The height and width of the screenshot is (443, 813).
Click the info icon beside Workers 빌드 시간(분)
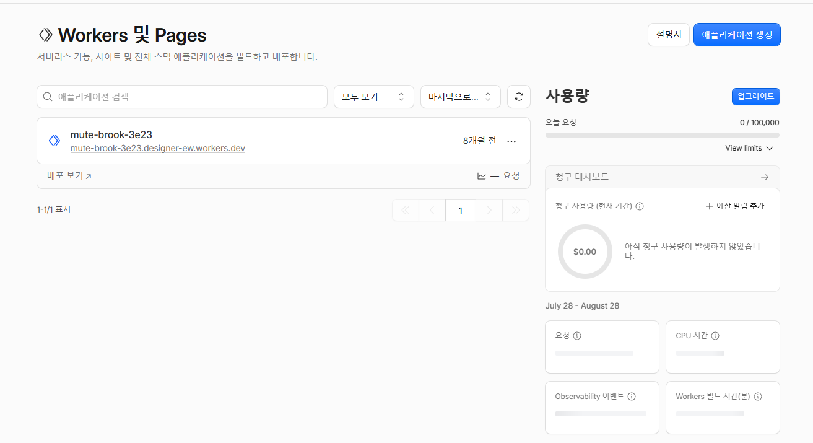click(758, 397)
